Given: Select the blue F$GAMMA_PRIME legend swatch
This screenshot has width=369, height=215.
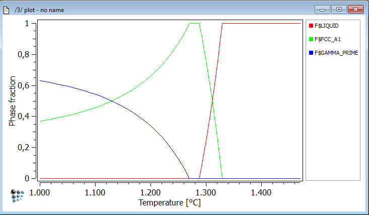Looking at the screenshot, I should pyautogui.click(x=311, y=52).
